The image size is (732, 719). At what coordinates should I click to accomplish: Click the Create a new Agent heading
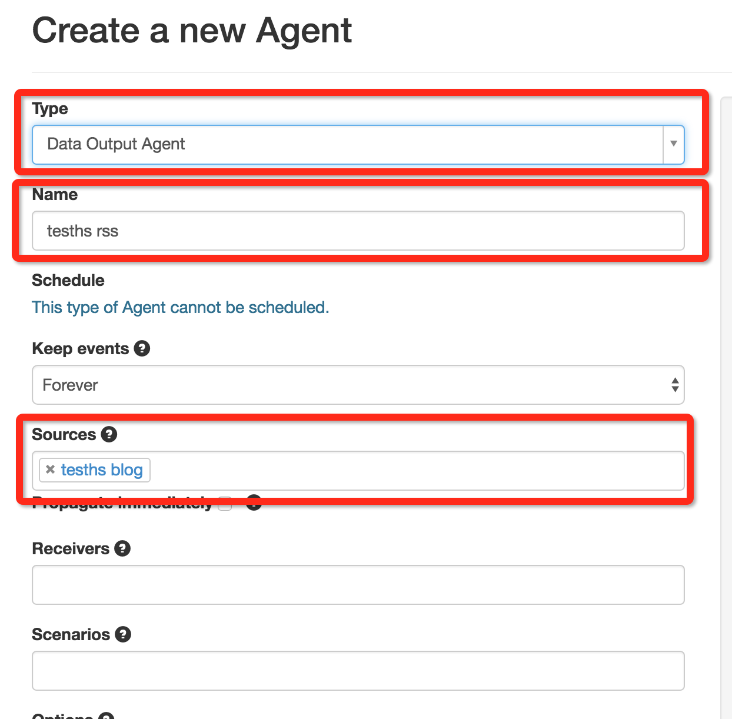pyautogui.click(x=192, y=31)
